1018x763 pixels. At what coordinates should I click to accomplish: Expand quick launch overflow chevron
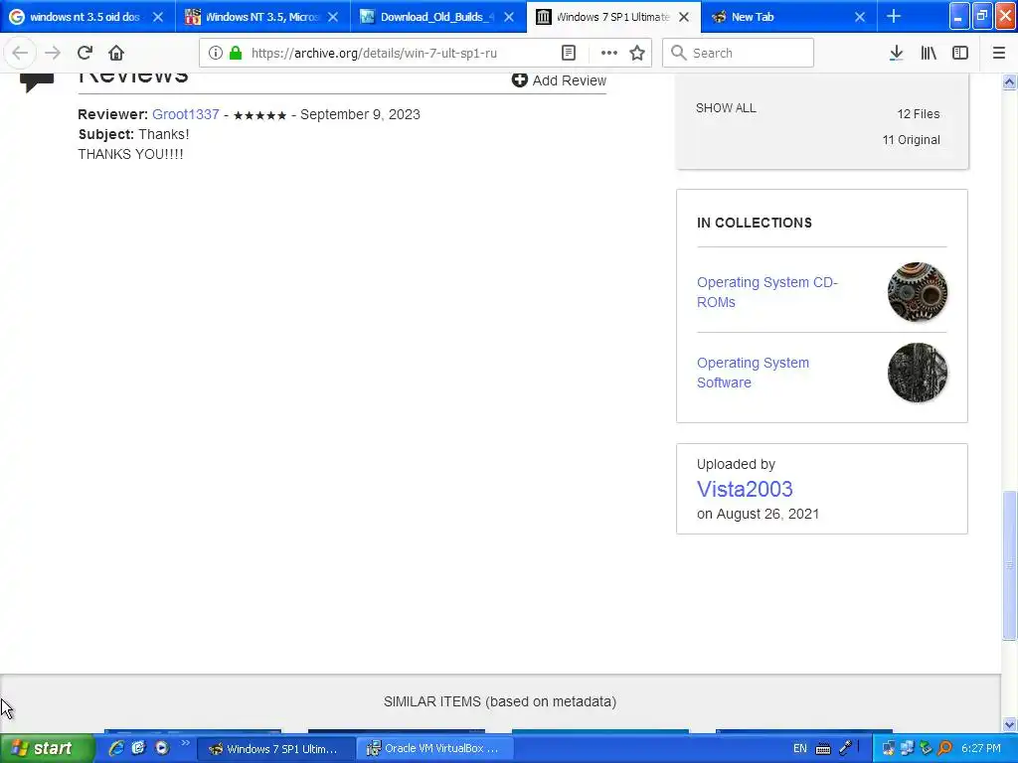pos(185,743)
